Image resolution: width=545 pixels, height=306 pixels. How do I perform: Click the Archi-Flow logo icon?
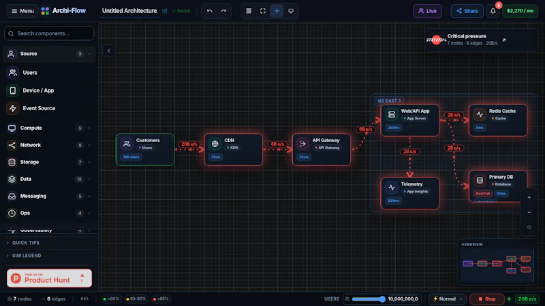45,11
